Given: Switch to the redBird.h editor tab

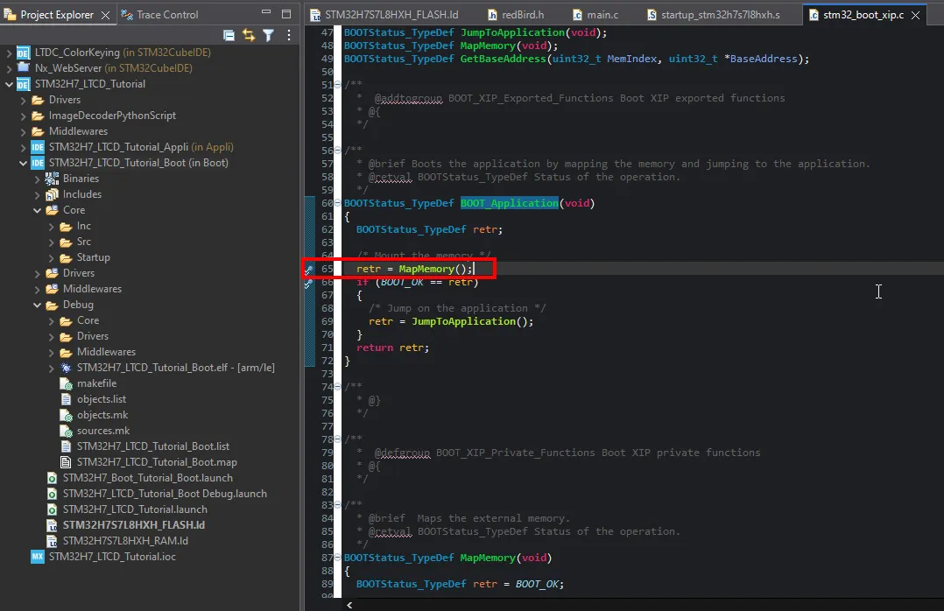Looking at the screenshot, I should (515, 15).
